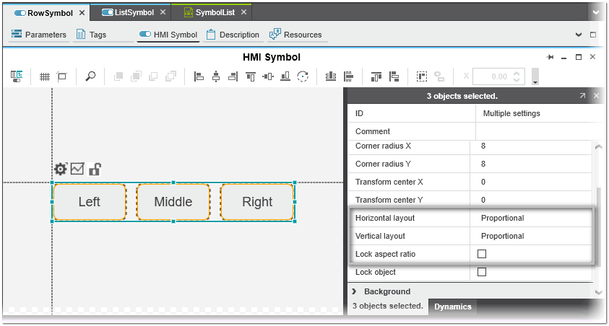Viewport: 609px width, 326px height.
Task: Select the Middle button on canvas
Action: tap(173, 202)
